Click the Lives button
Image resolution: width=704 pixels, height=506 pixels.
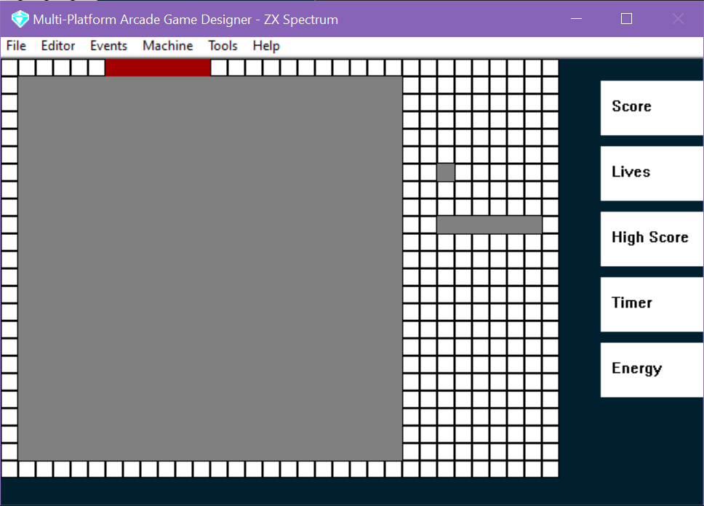coord(652,173)
